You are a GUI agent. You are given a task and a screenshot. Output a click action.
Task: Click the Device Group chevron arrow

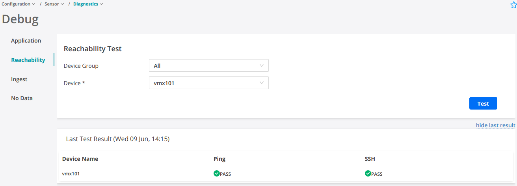pyautogui.click(x=262, y=66)
